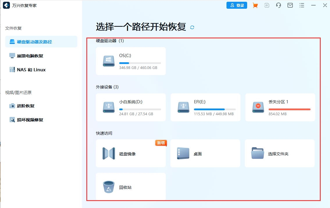Select the OS(C:) drive to scan
The height and width of the screenshot is (208, 330).
[131, 61]
